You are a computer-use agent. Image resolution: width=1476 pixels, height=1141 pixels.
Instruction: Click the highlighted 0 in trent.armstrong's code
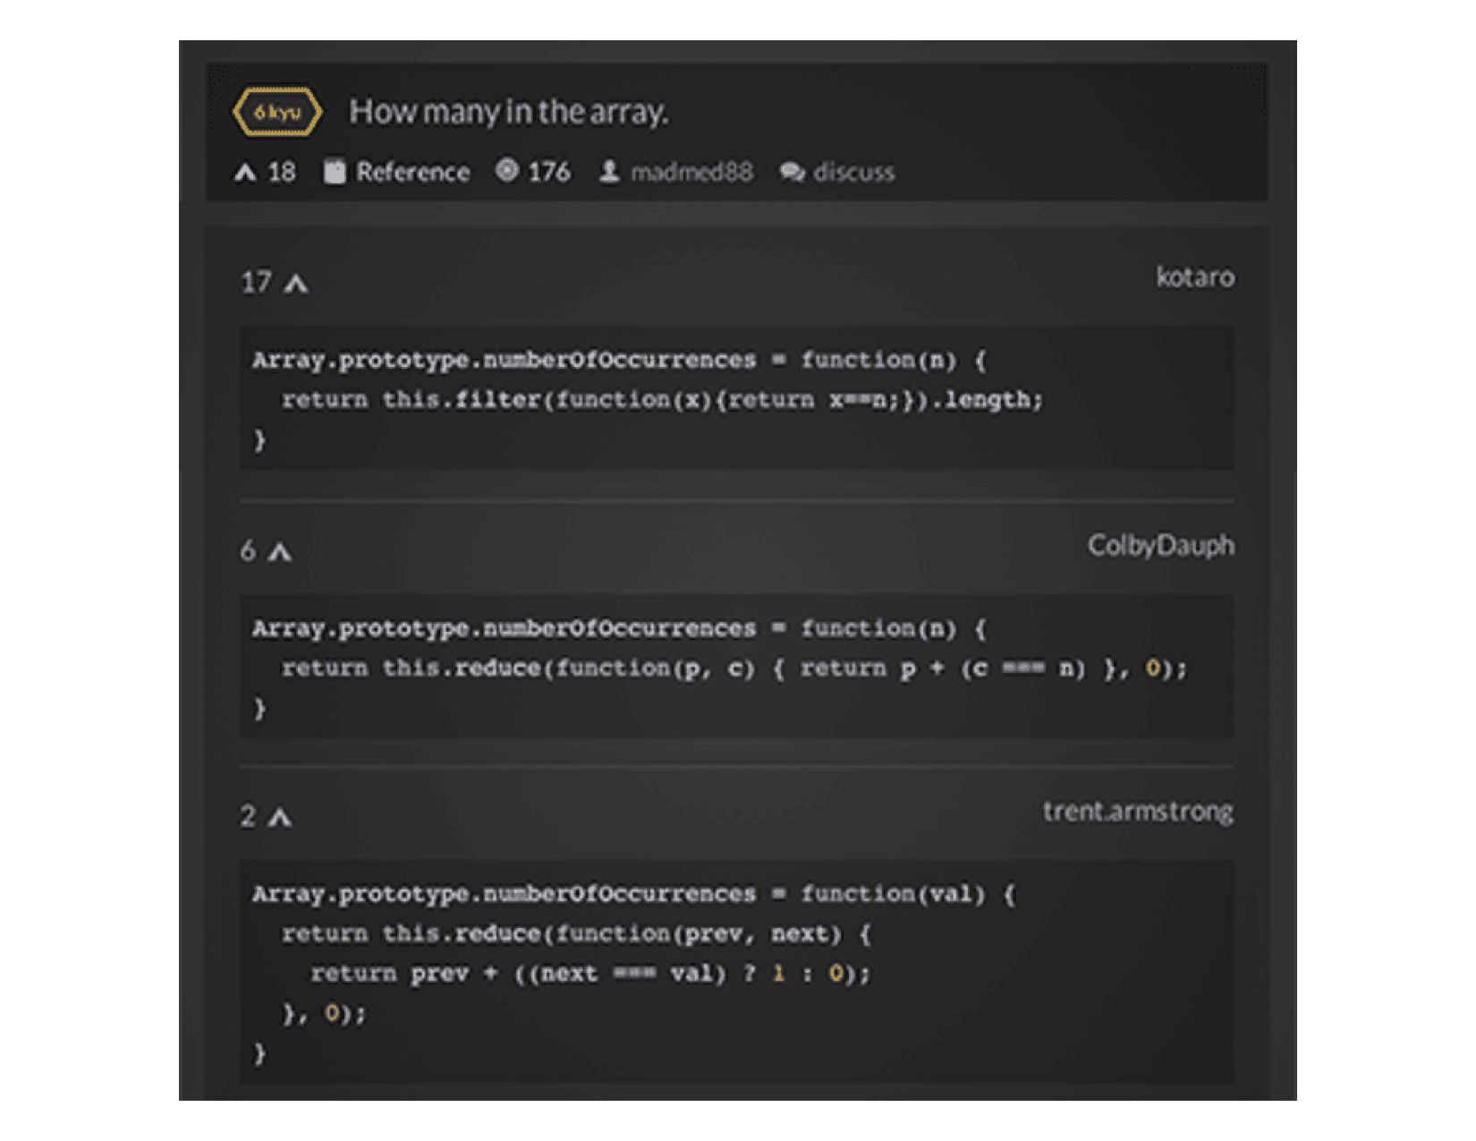click(x=836, y=974)
